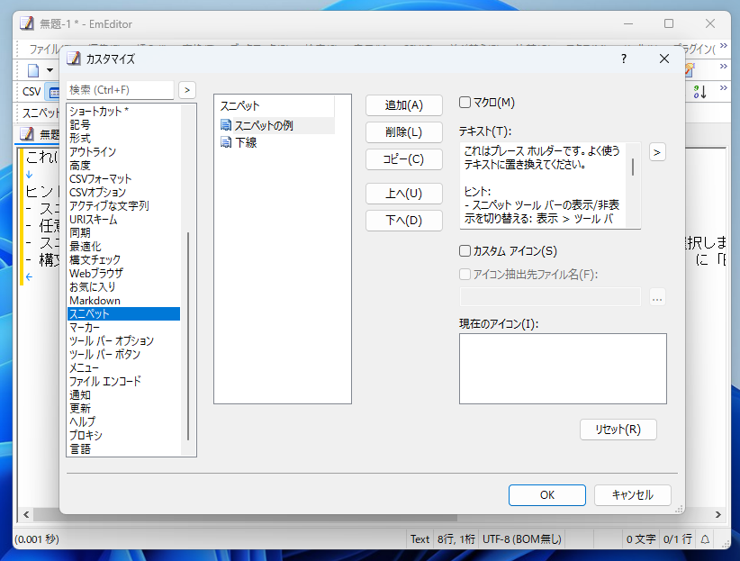Screen dimensions: 740x561
Task: Select 更新 category
Action: (x=123, y=408)
